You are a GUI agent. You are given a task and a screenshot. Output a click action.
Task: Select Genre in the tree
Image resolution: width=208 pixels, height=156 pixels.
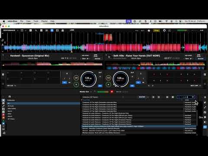pos(10,111)
